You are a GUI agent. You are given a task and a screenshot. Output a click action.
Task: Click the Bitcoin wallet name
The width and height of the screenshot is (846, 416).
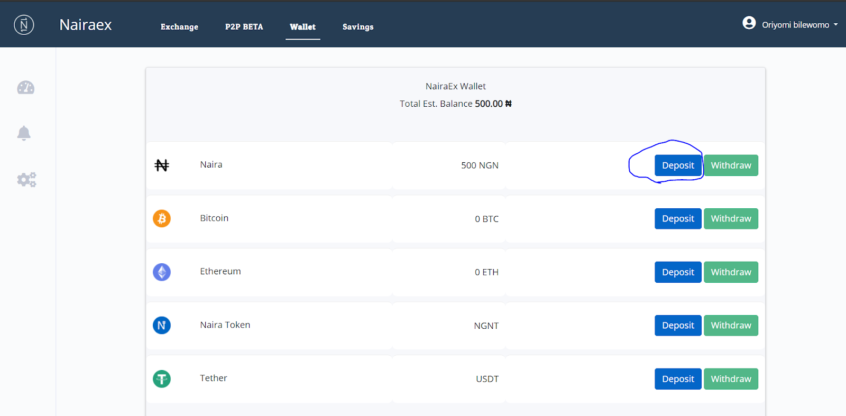point(214,218)
